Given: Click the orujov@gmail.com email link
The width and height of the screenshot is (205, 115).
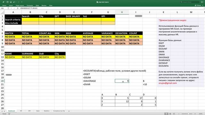Looking at the screenshot, I should (168, 83).
